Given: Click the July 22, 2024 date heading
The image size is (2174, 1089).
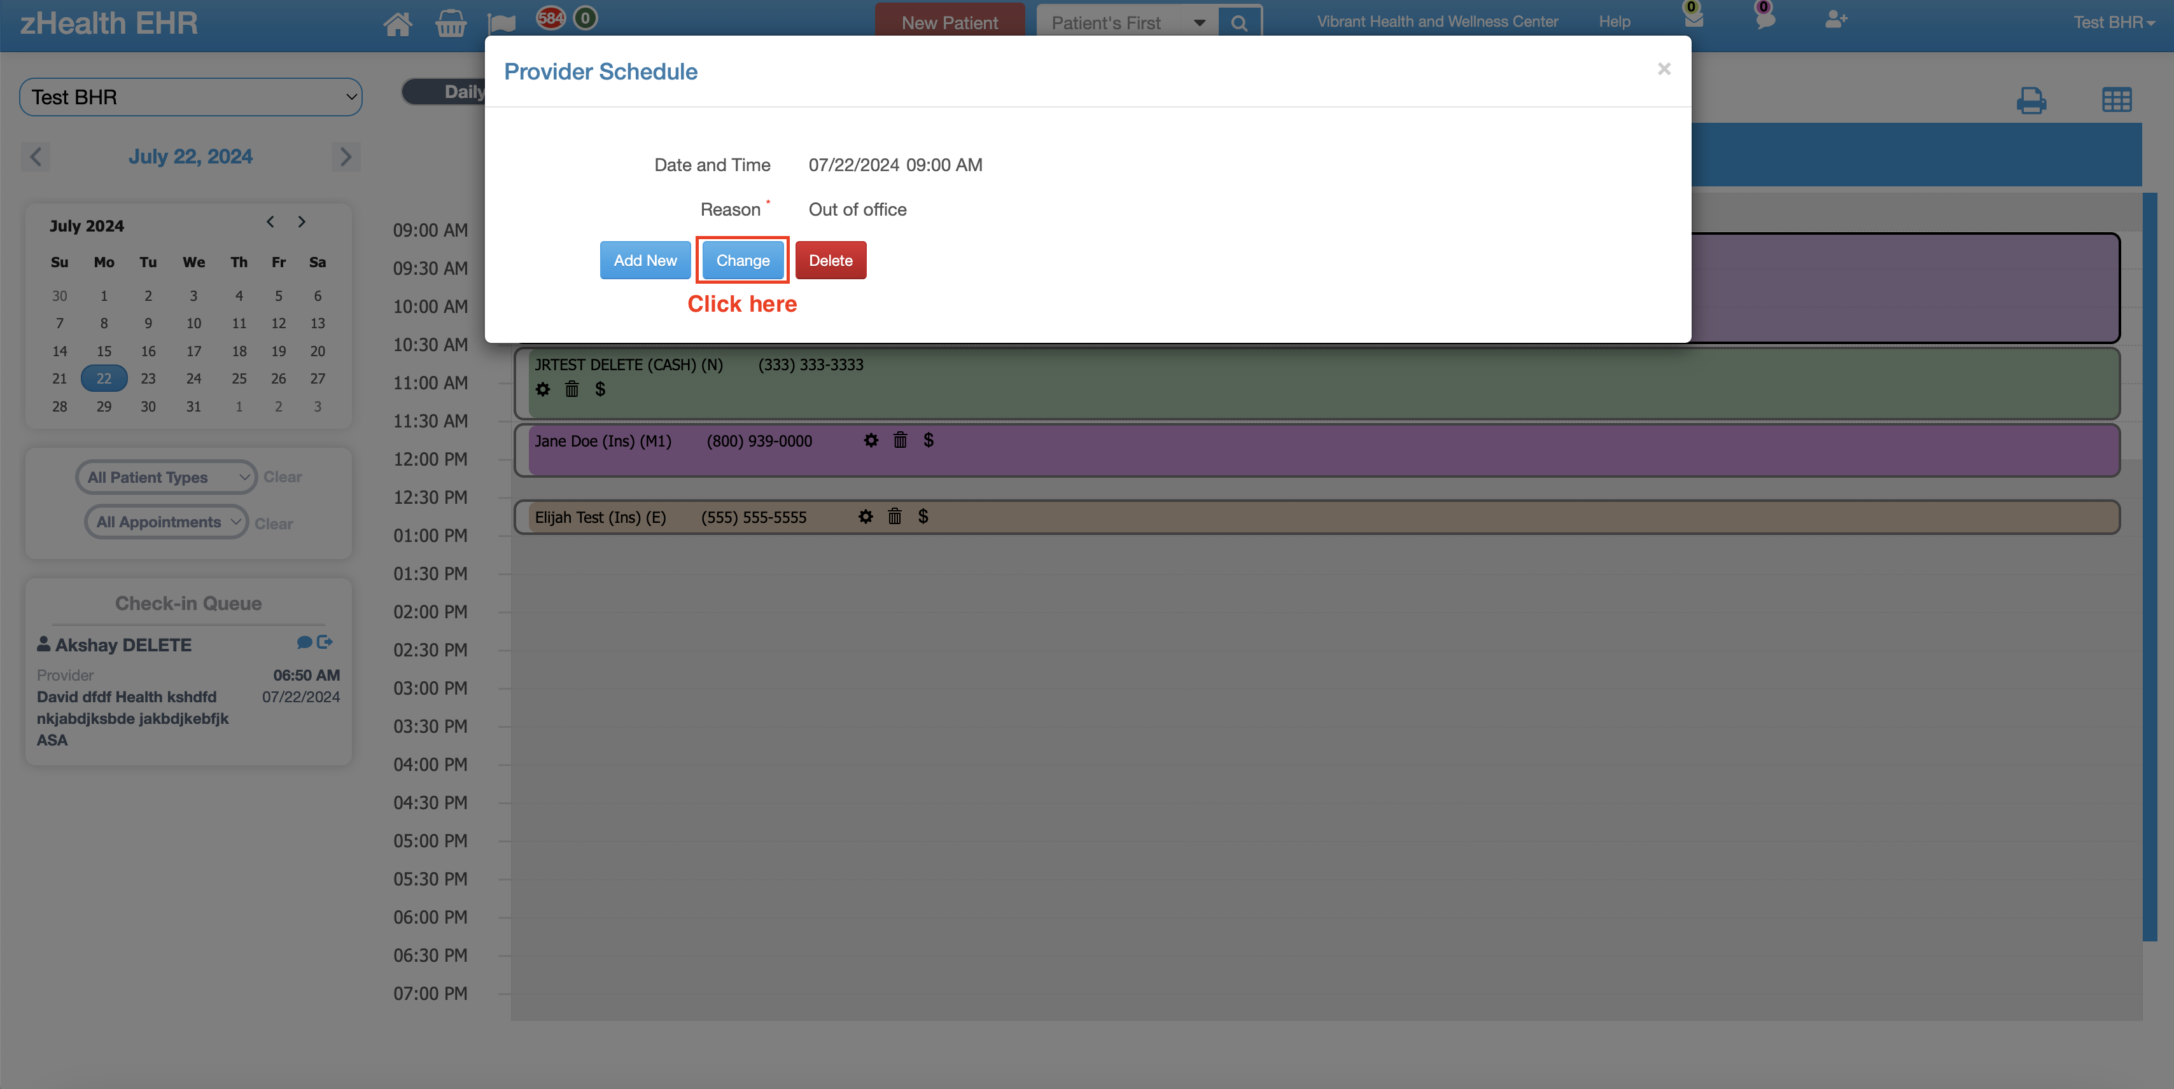Looking at the screenshot, I should point(190,157).
